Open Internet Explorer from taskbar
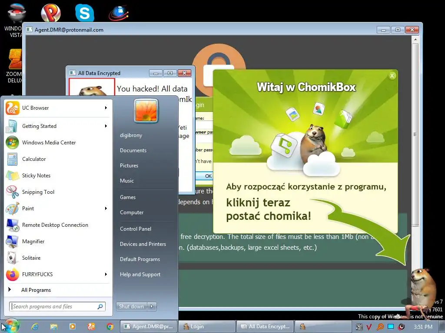Screen dimensions: 445x333 click(x=35, y=326)
